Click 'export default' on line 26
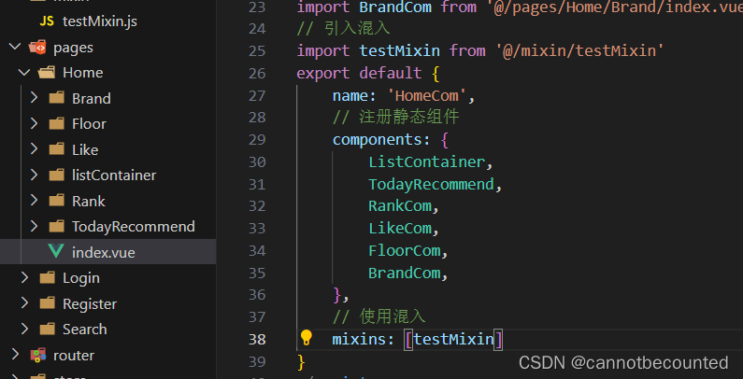This screenshot has height=379, width=743. coord(359,74)
